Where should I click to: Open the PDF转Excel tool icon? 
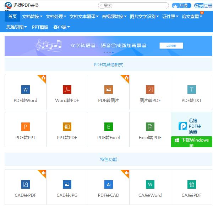pyautogui.click(x=109, y=127)
